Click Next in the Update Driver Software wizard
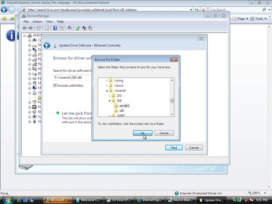Image resolution: width=272 pixels, height=204 pixels. (x=174, y=148)
